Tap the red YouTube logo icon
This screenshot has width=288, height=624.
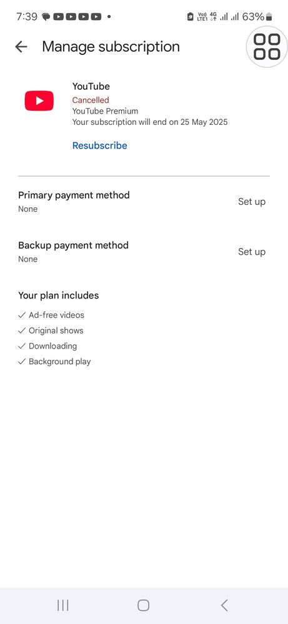(39, 101)
